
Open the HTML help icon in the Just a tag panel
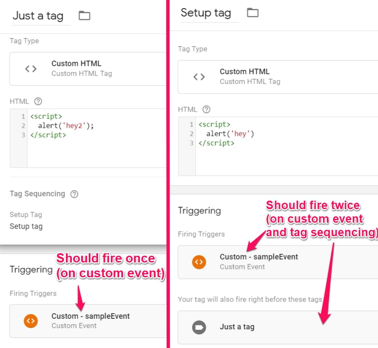point(38,102)
